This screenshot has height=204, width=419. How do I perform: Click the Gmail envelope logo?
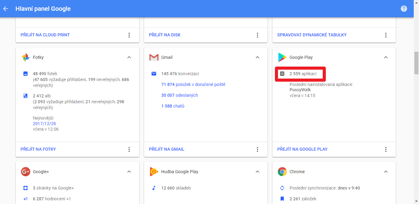pos(154,57)
